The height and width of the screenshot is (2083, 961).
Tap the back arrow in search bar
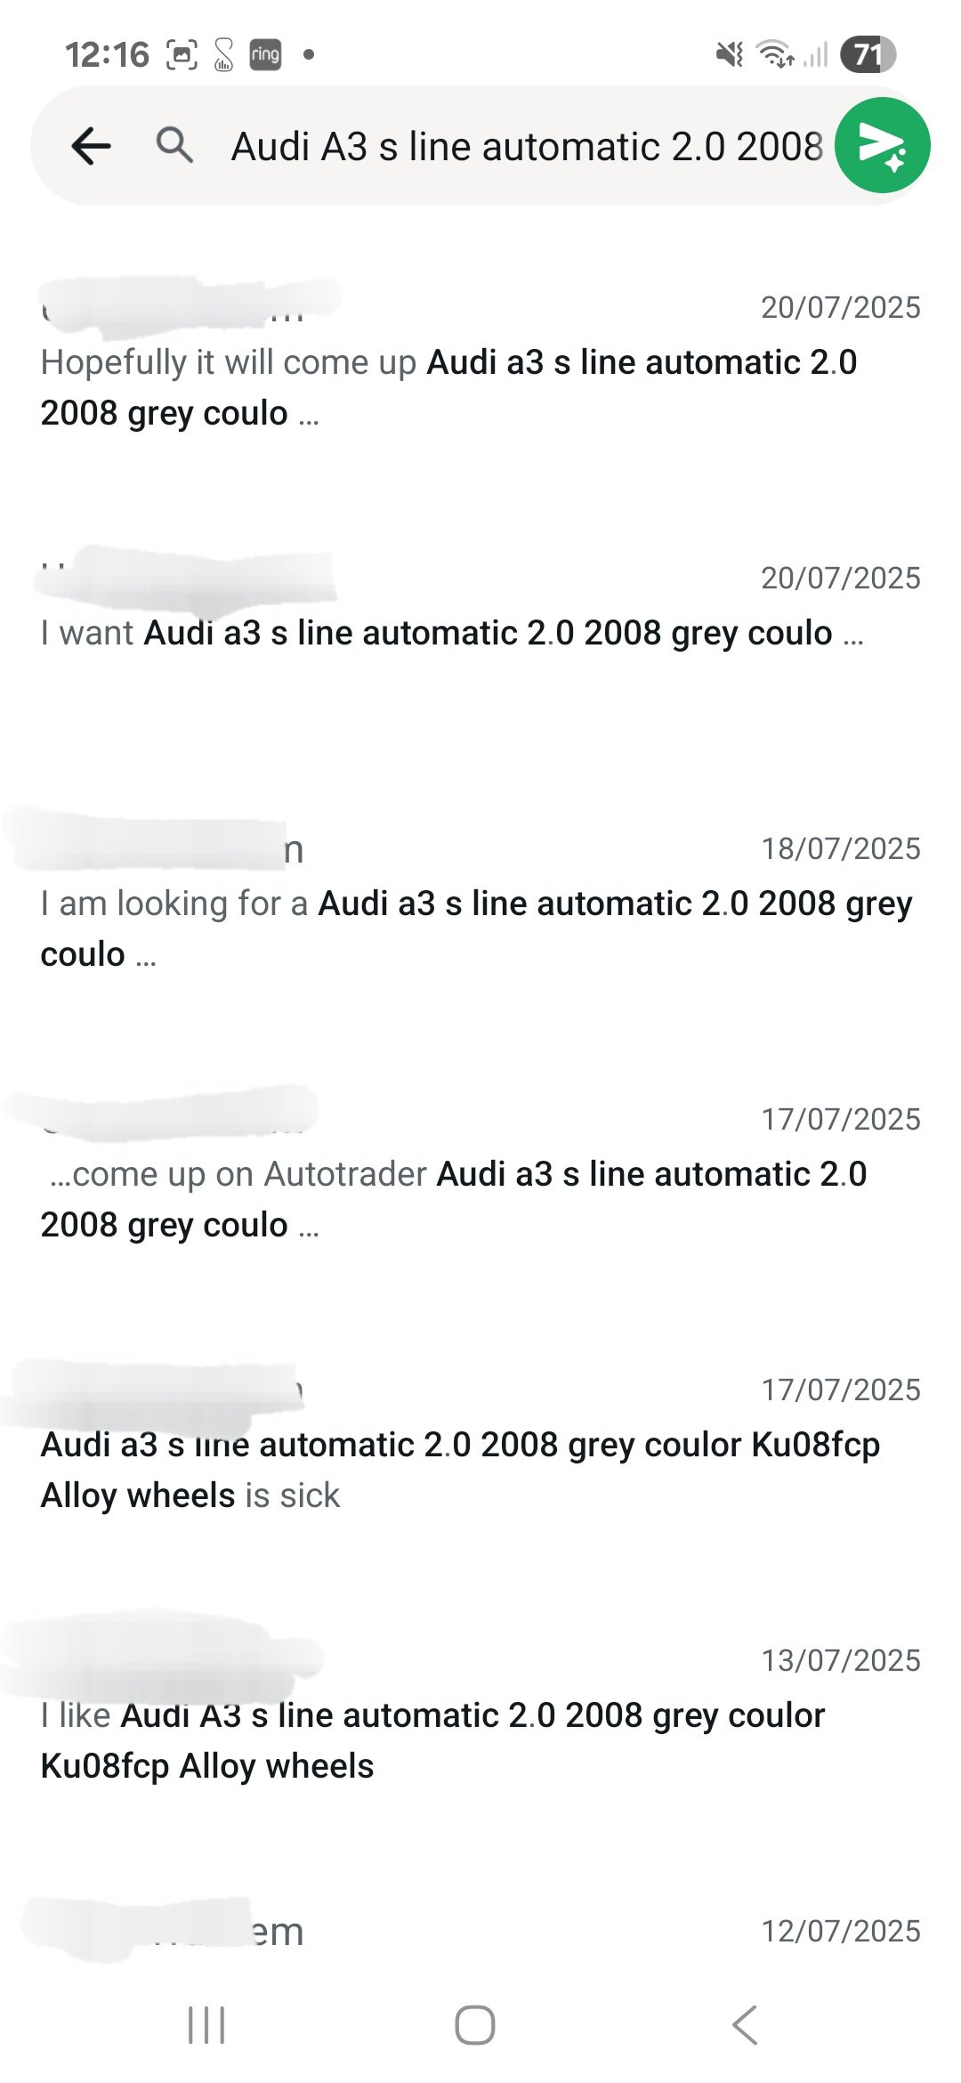coord(91,146)
